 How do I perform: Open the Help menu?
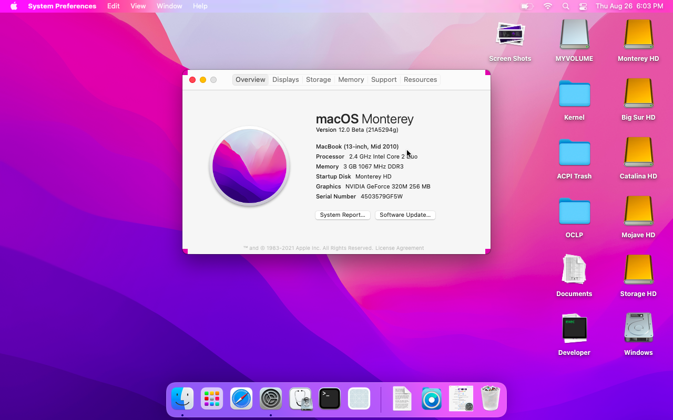point(200,6)
